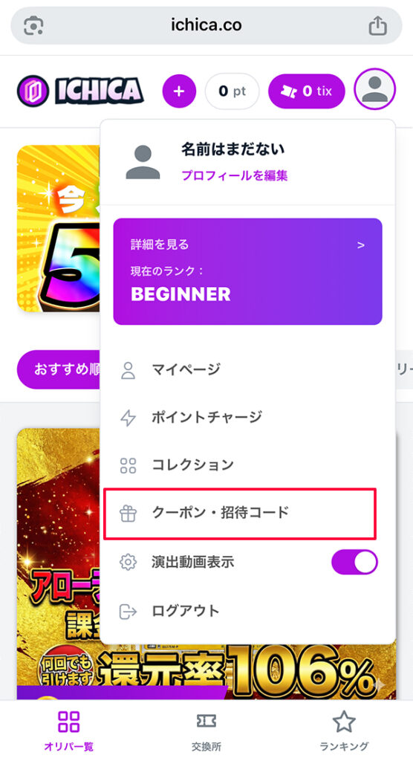
Task: Tap the ichica.co address bar
Action: 206,26
